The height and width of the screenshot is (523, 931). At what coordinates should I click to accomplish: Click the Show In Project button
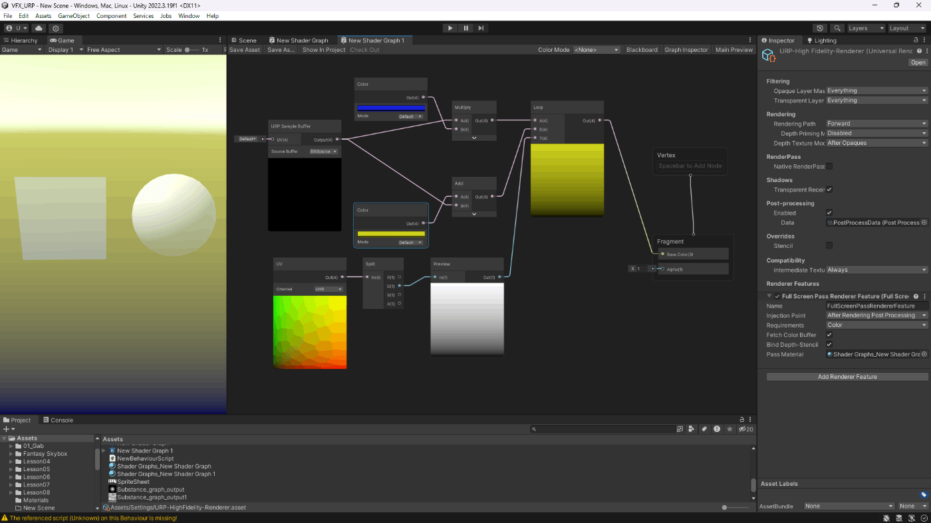pos(324,50)
